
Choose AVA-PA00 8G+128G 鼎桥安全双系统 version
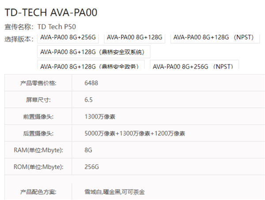point(94,52)
